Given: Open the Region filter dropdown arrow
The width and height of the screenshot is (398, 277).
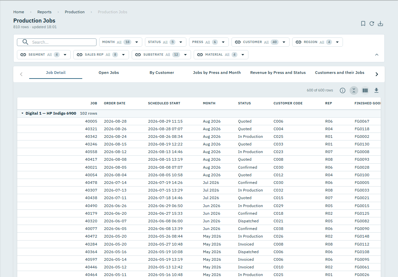Looking at the screenshot, I should (x=337, y=42).
